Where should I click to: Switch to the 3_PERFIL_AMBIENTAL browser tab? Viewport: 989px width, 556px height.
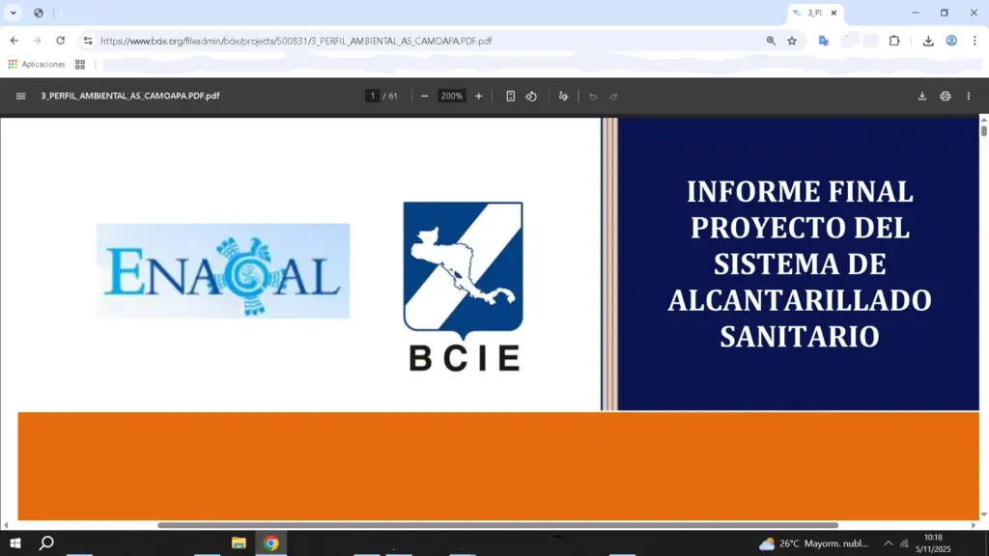click(816, 13)
